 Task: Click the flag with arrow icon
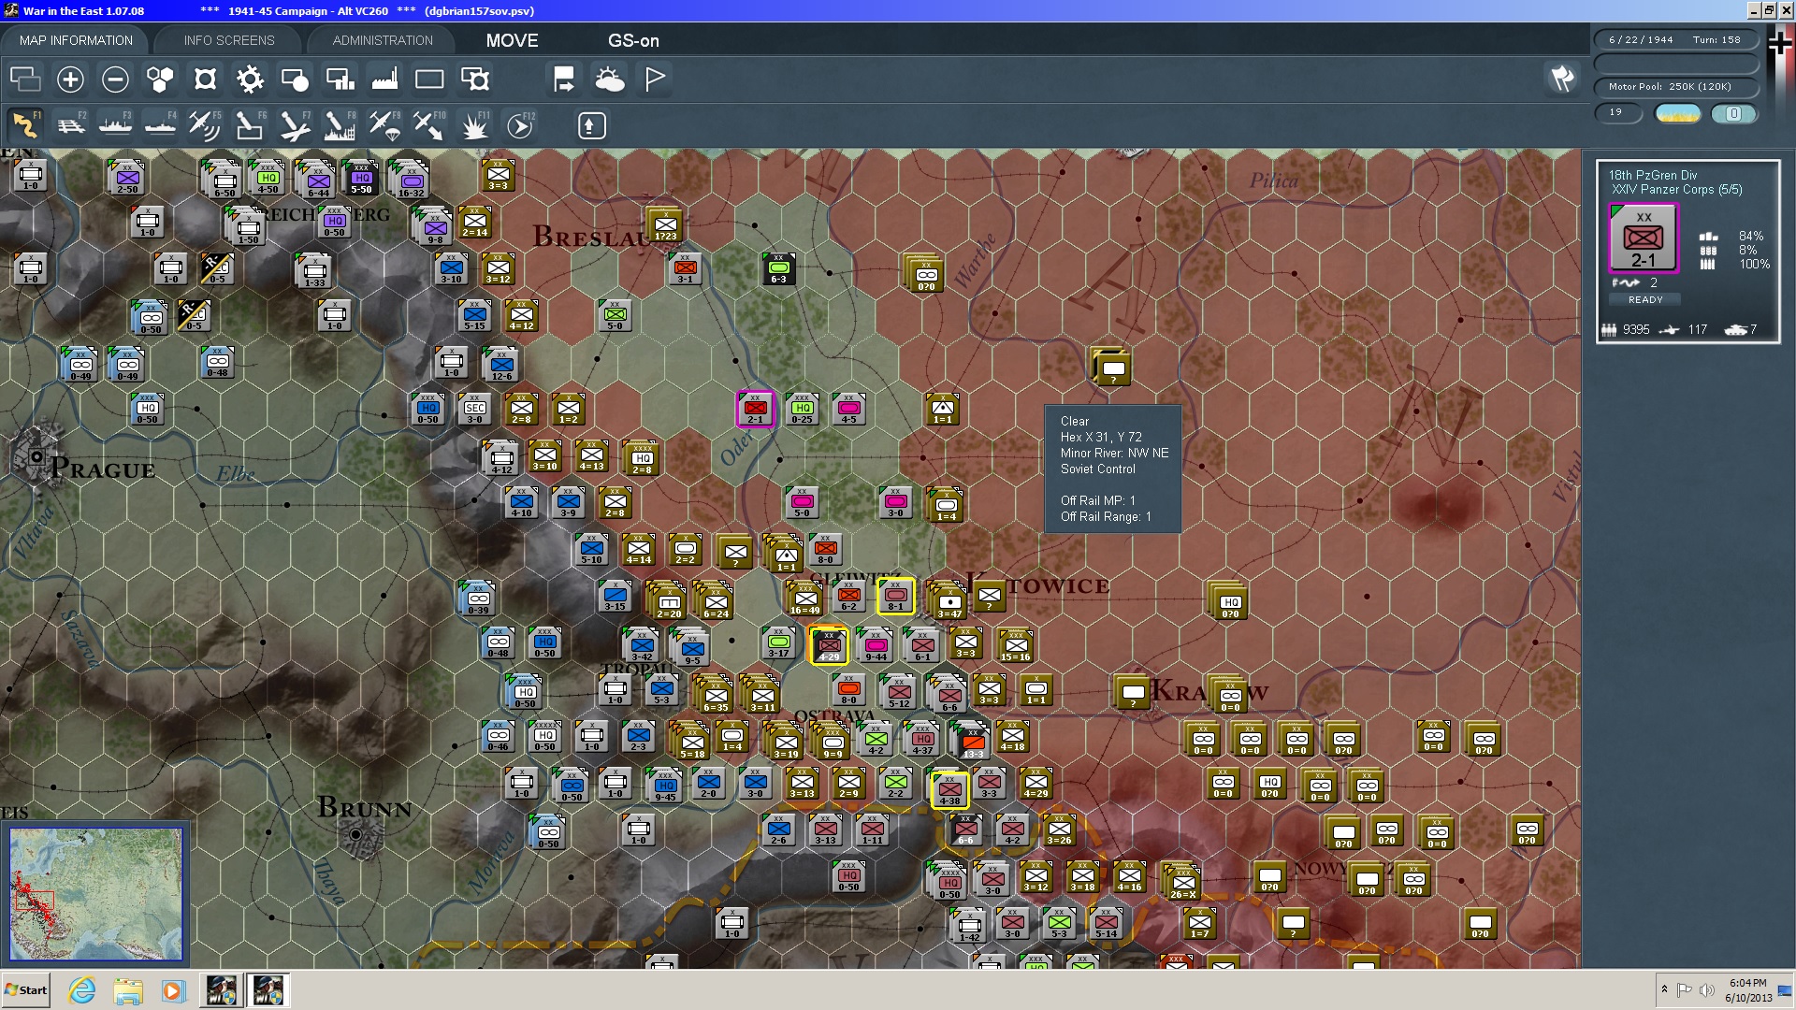click(x=564, y=79)
